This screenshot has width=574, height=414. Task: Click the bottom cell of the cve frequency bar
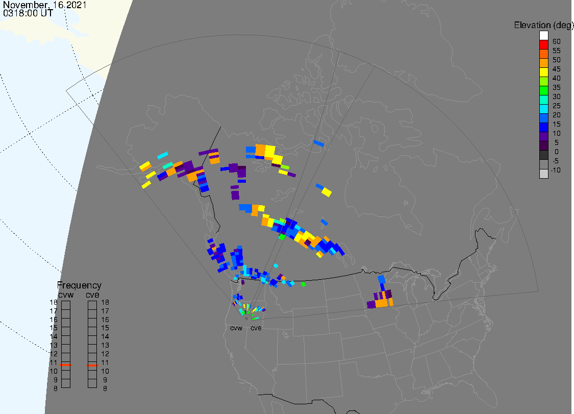[x=92, y=383]
